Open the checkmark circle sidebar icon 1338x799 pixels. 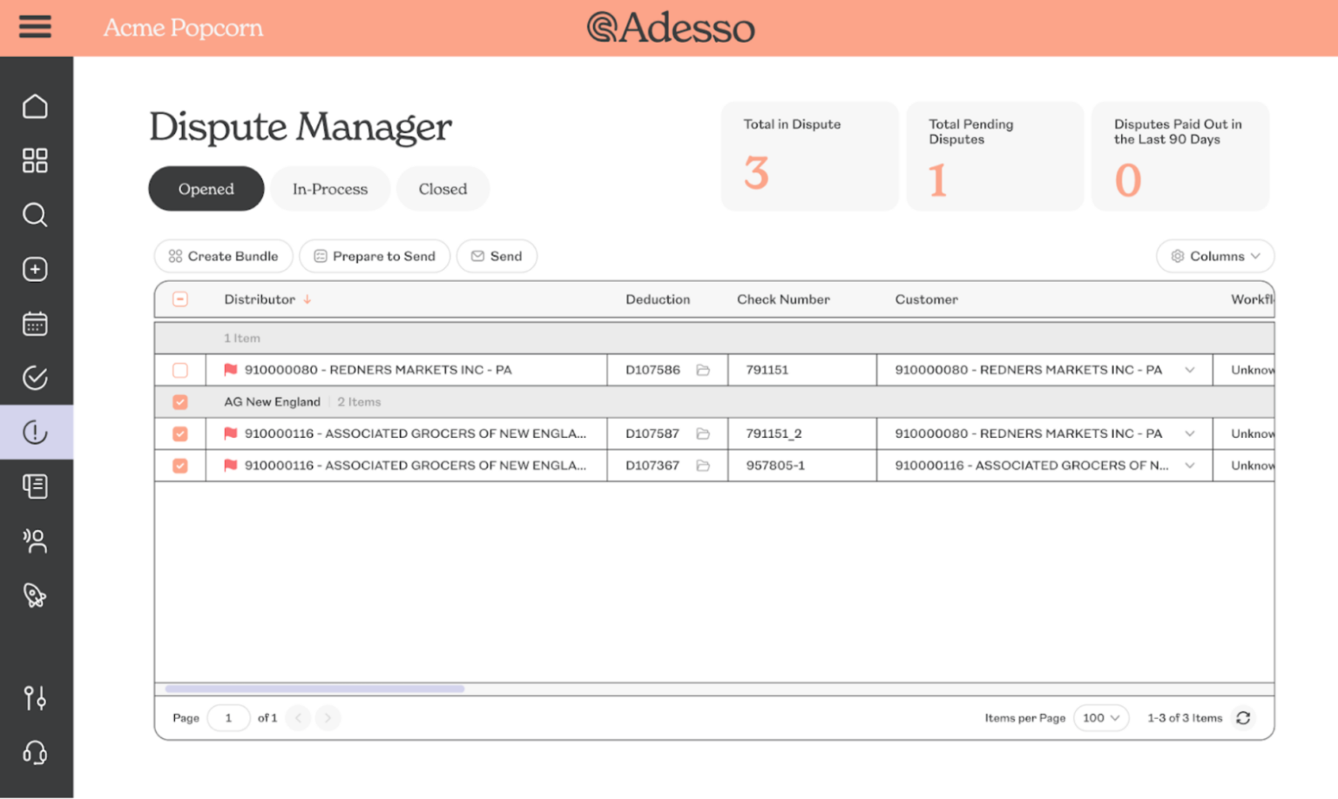[x=35, y=378]
